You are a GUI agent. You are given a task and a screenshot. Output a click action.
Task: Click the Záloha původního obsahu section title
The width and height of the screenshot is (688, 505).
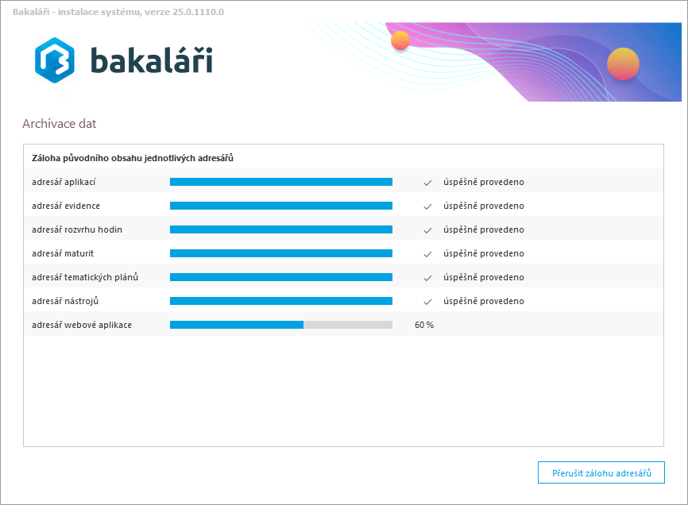[x=132, y=158]
